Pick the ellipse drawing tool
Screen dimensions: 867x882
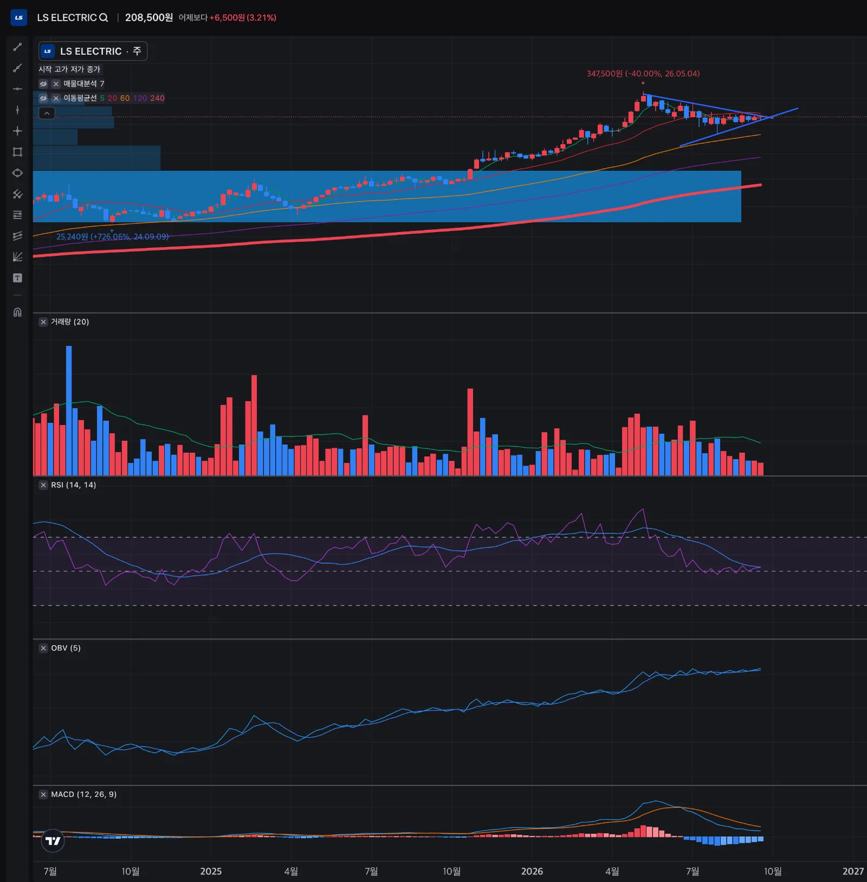[x=17, y=173]
